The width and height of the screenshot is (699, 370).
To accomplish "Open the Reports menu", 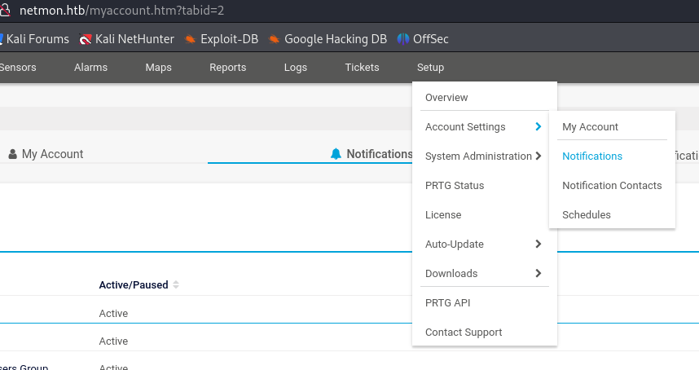I will pyautogui.click(x=228, y=68).
